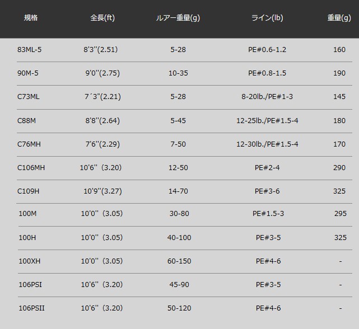The width and height of the screenshot is (359, 329).
Task: Click weight value 170
Action: [339, 144]
